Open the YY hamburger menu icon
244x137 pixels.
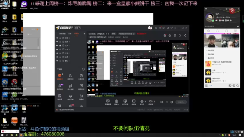click(206, 86)
